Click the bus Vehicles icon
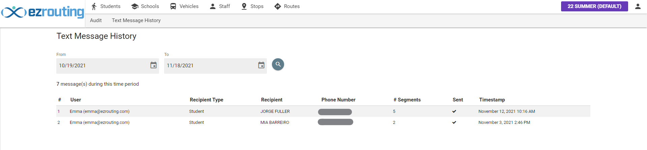 pos(173,6)
